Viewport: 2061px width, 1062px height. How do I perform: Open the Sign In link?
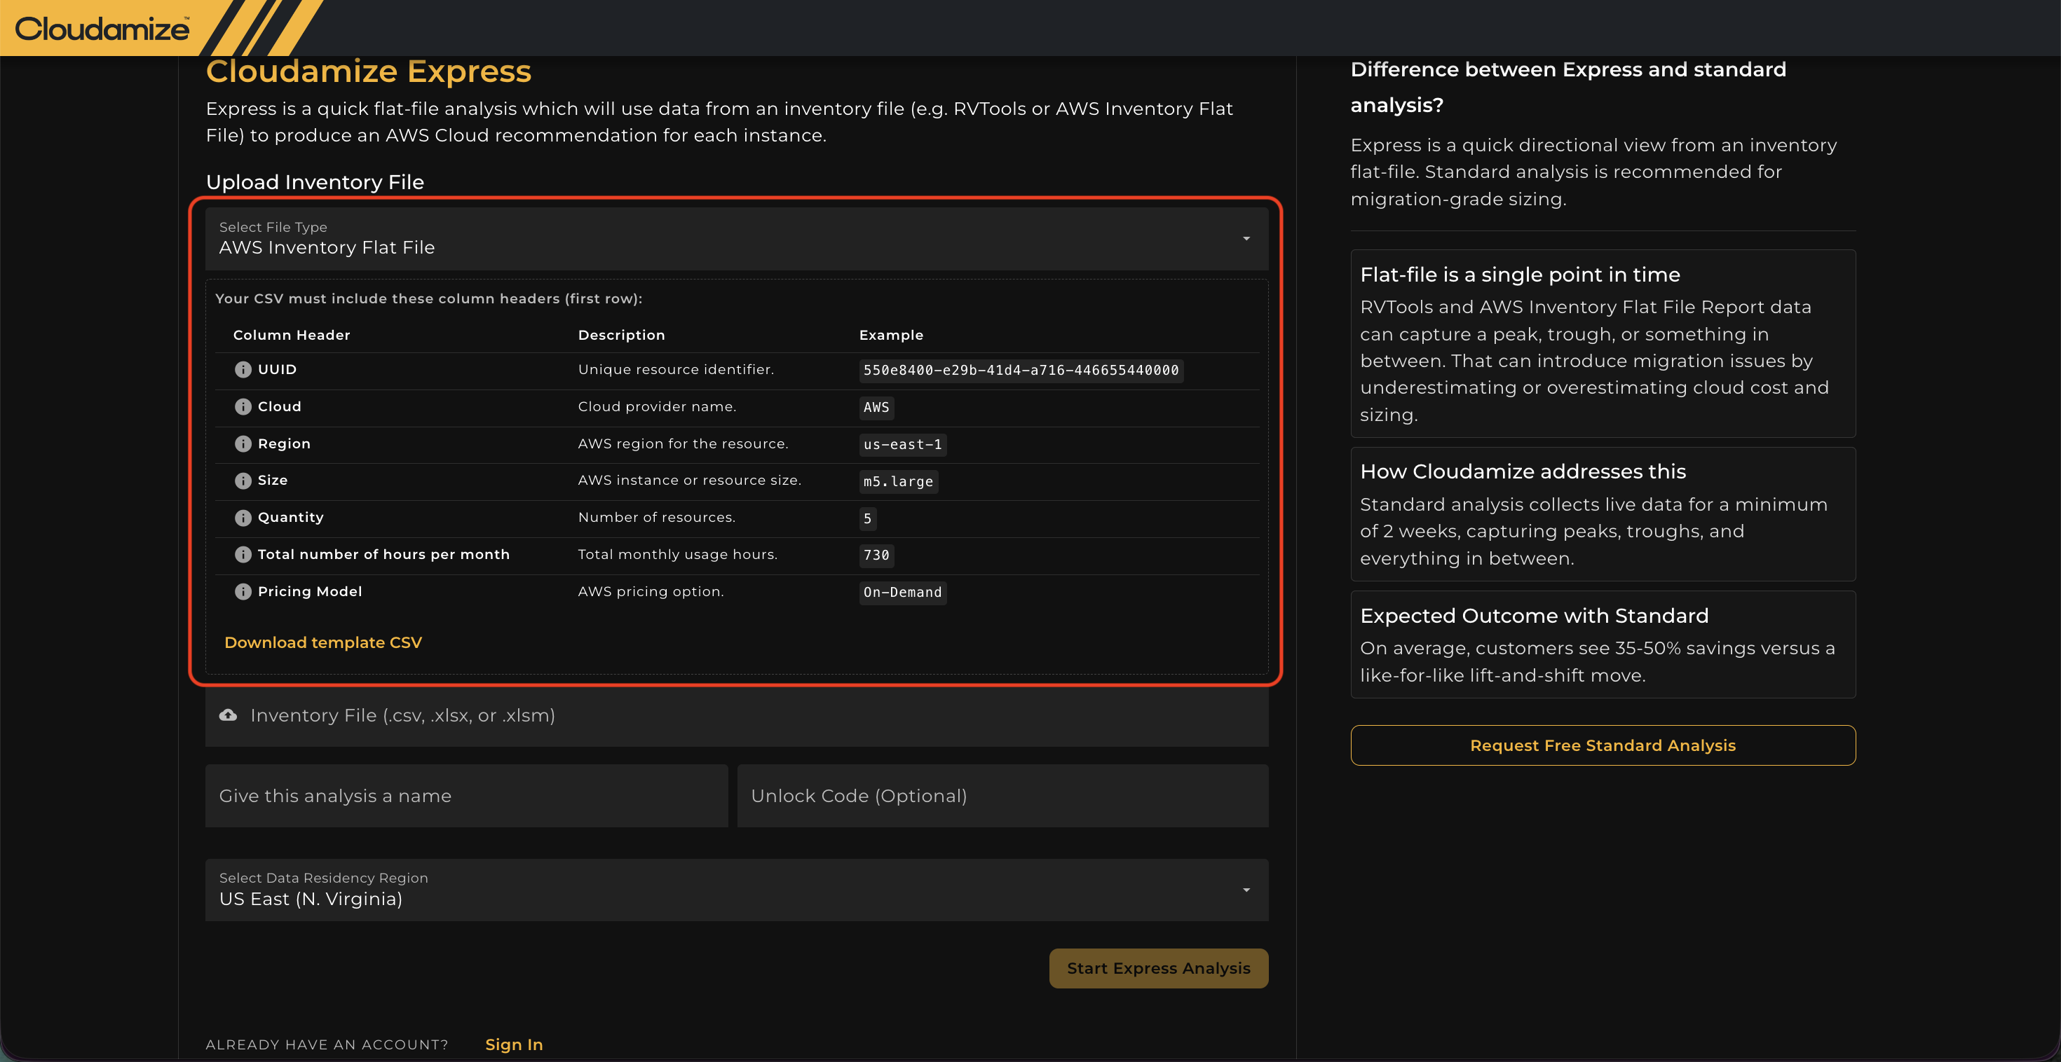click(514, 1044)
